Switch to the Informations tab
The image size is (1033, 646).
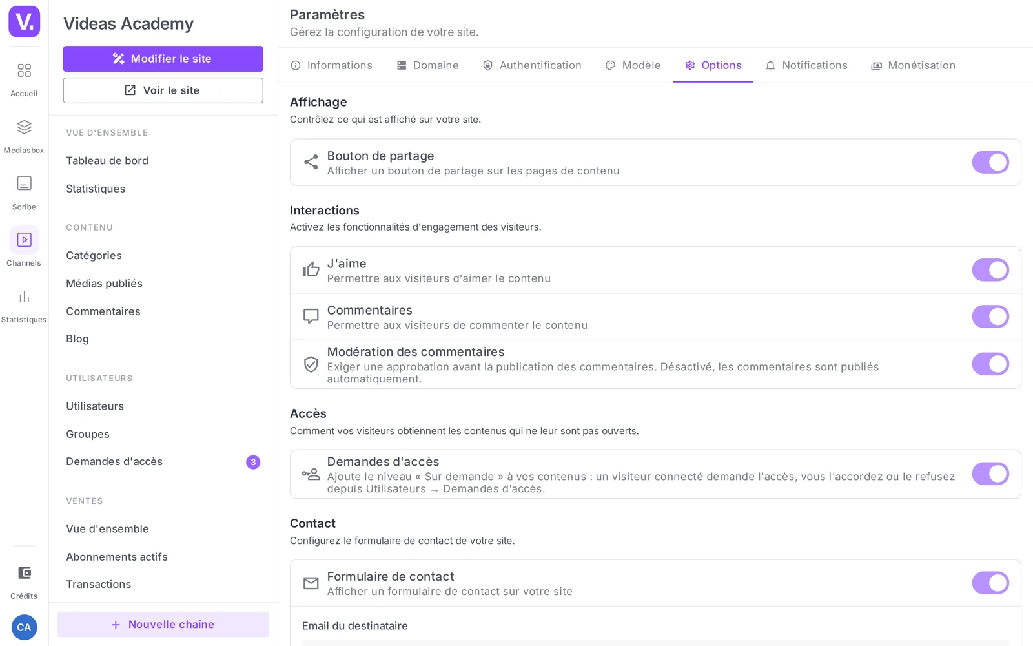[x=331, y=65]
